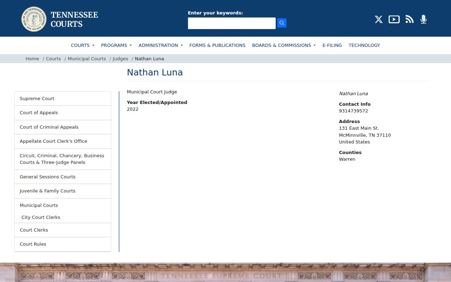The width and height of the screenshot is (451, 282).
Task: Expand the Programs dropdown menu
Action: coord(116,45)
